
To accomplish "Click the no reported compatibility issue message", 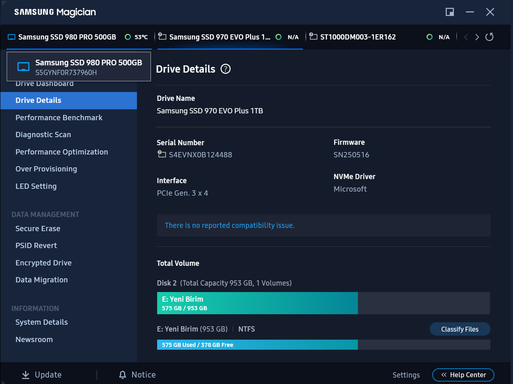I will 229,225.
